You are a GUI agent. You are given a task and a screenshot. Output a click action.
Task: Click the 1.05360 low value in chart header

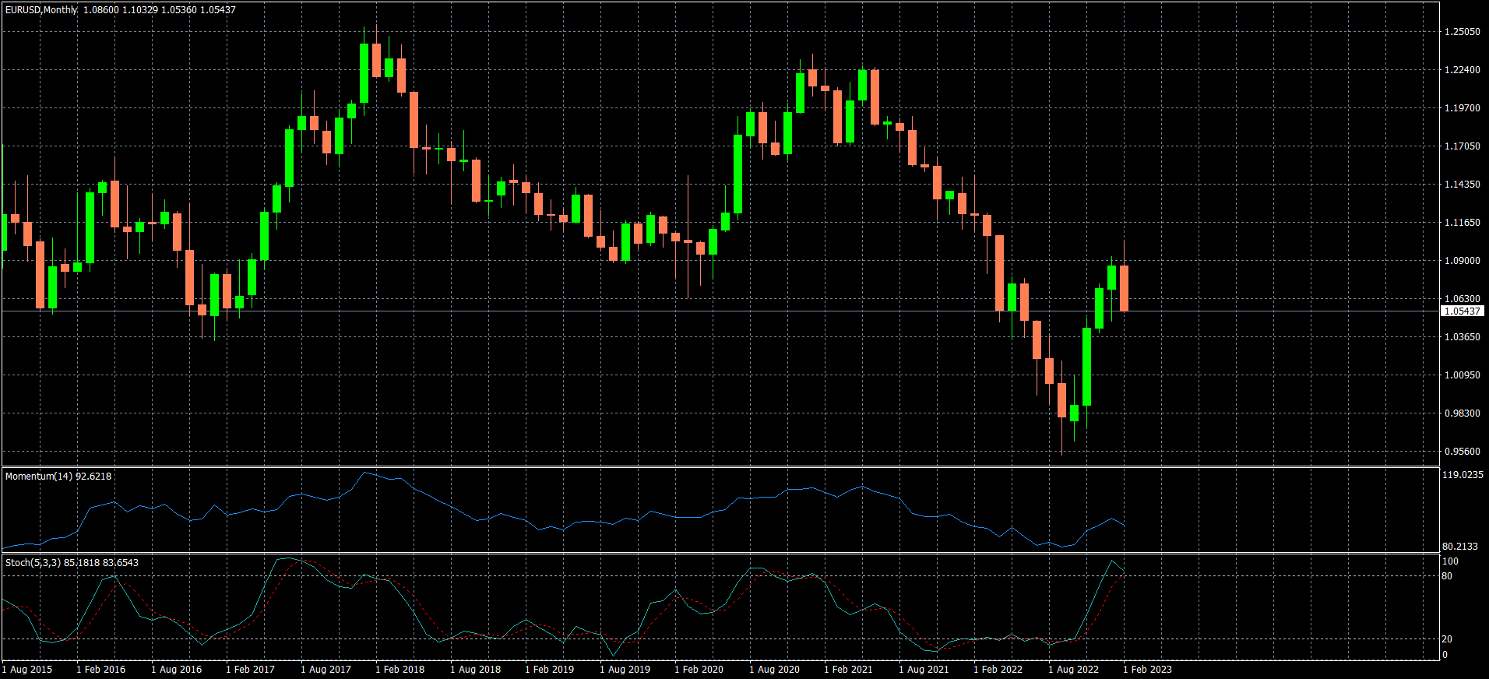point(178,10)
